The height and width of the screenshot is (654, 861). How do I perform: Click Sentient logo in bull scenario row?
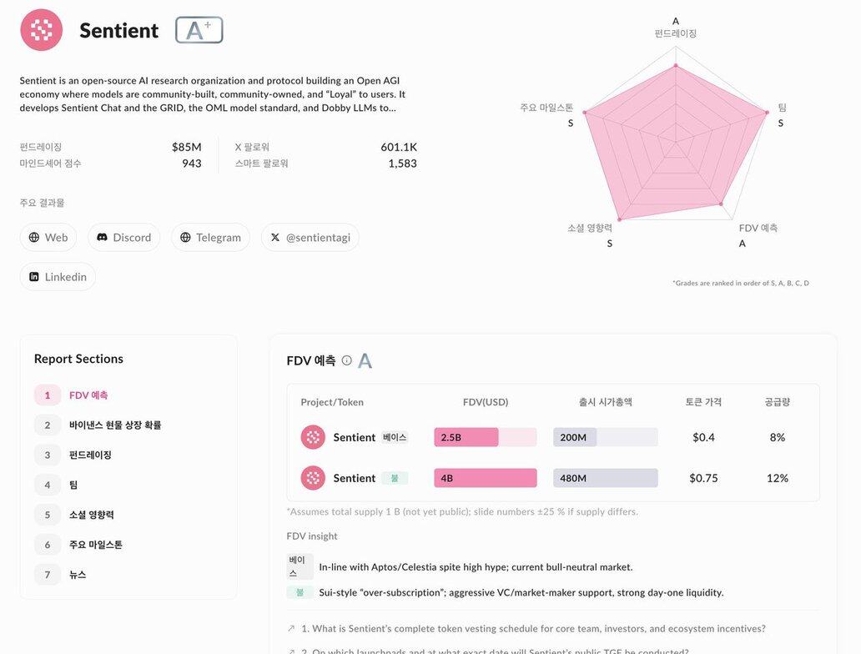tap(313, 478)
